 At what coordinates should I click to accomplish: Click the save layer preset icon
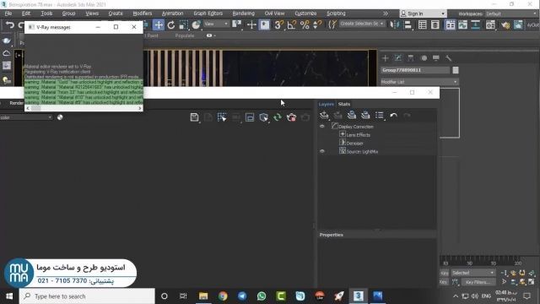[352, 115]
